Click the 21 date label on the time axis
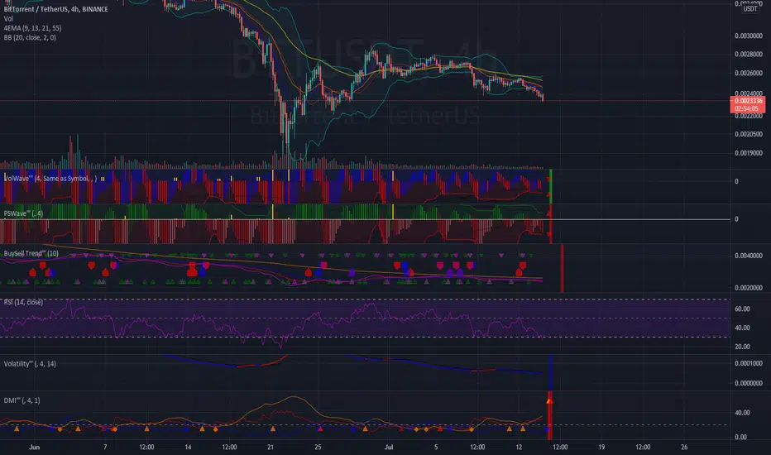This screenshot has width=771, height=455. pyautogui.click(x=270, y=447)
